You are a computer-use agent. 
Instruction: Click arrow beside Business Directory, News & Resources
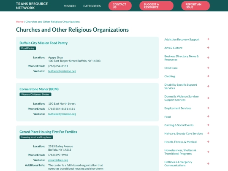208,58
